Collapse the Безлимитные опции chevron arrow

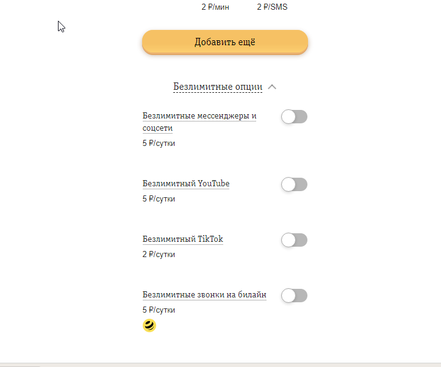272,87
